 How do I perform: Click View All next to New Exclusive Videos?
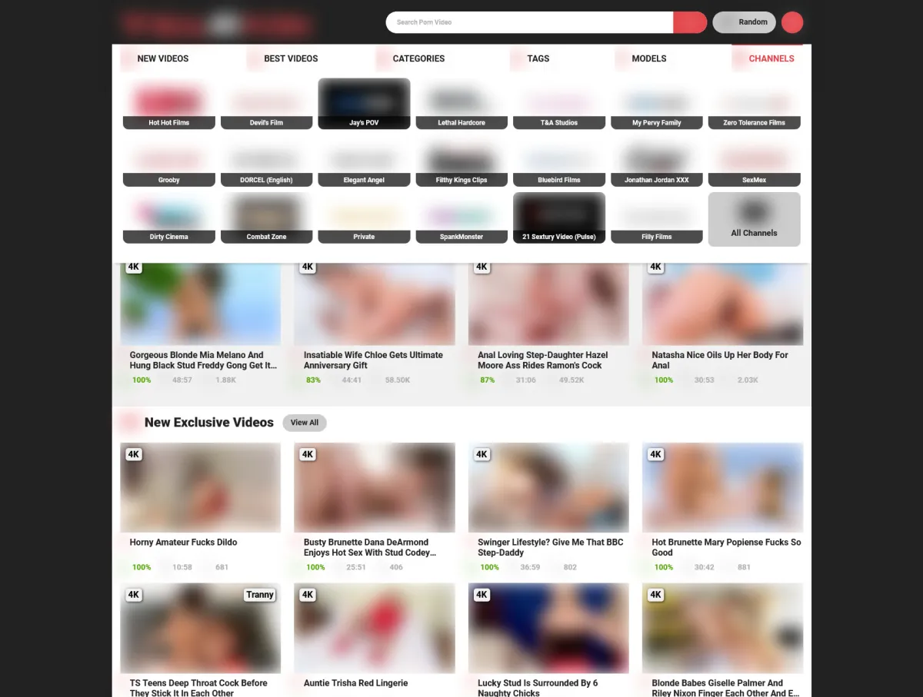305,423
